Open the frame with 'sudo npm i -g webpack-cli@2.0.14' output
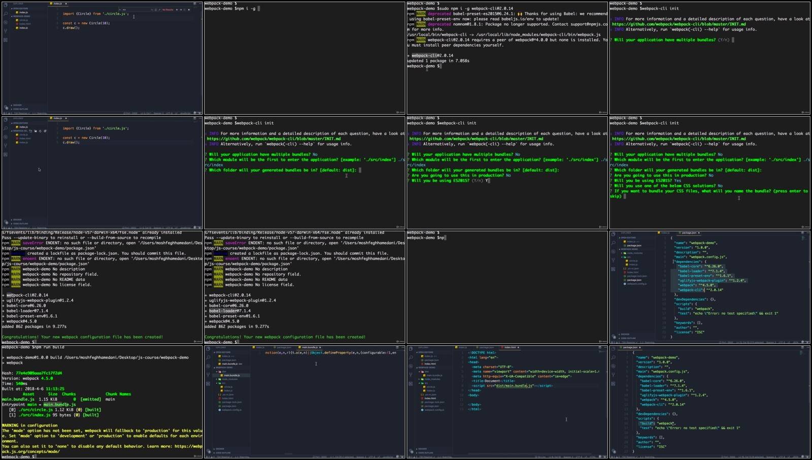 coord(507,57)
